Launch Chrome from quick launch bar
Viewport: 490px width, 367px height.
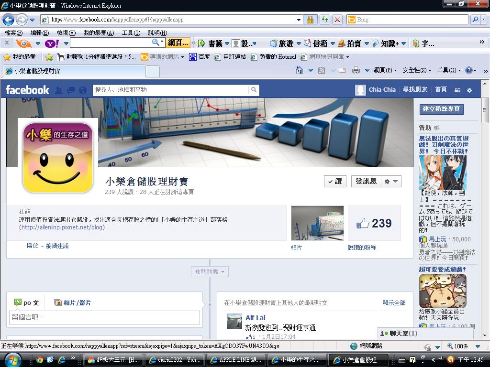39,359
